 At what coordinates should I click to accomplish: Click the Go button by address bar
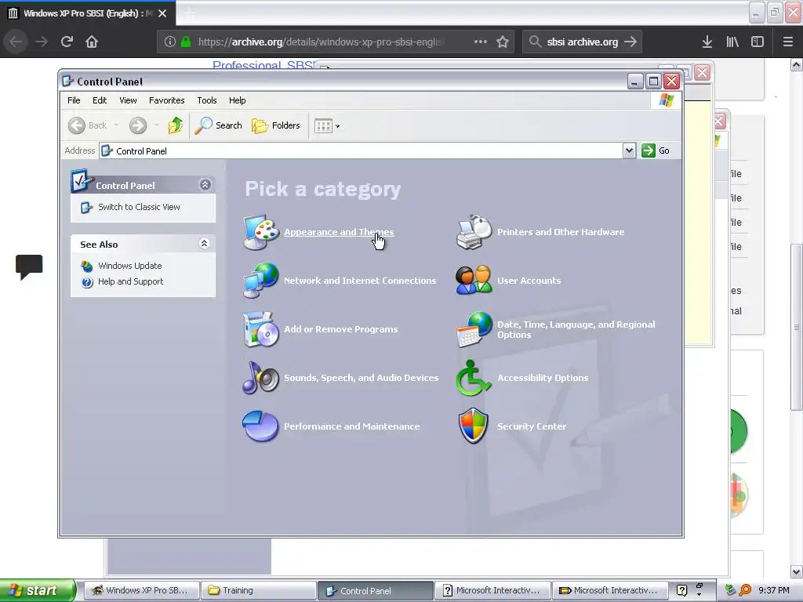click(x=656, y=150)
